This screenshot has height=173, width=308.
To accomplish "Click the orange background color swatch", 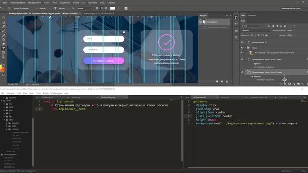I will tap(3, 69).
